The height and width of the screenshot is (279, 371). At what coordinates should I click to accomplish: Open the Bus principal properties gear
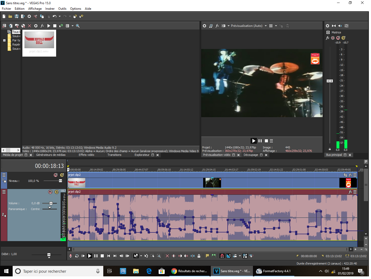pos(328,26)
